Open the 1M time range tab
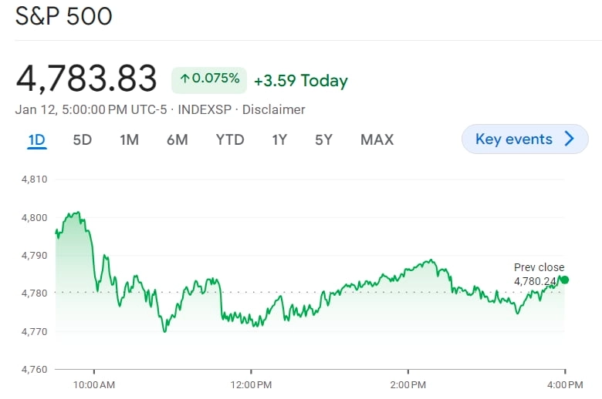This screenshot has height=399, width=602. (x=129, y=139)
